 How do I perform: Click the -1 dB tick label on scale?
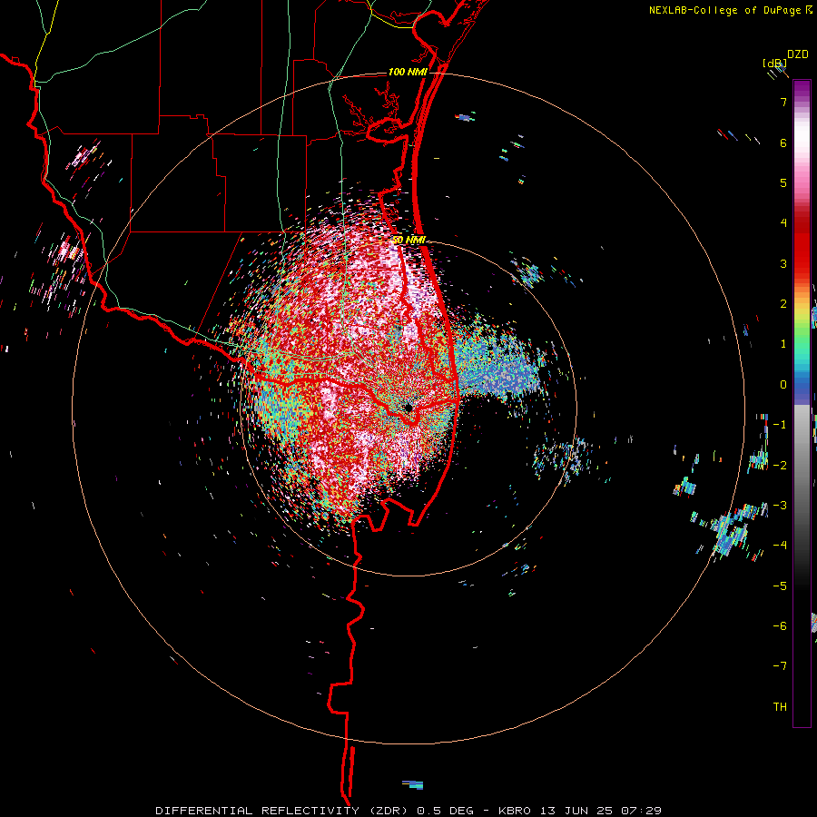[780, 425]
